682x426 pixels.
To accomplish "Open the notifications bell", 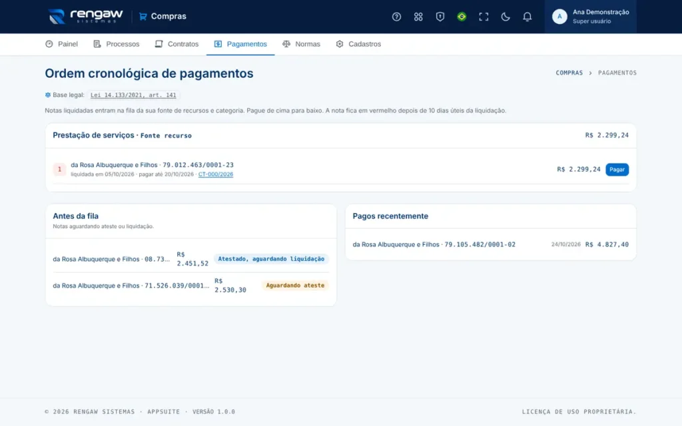I will [x=527, y=17].
